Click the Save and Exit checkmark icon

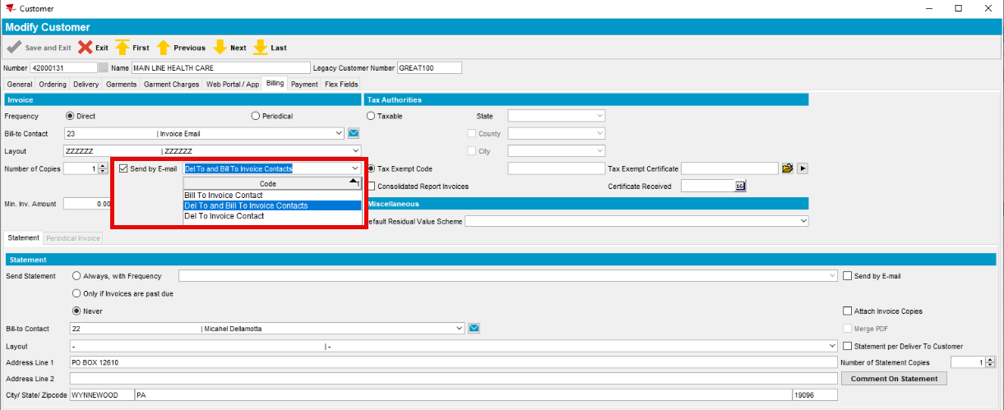(x=13, y=48)
